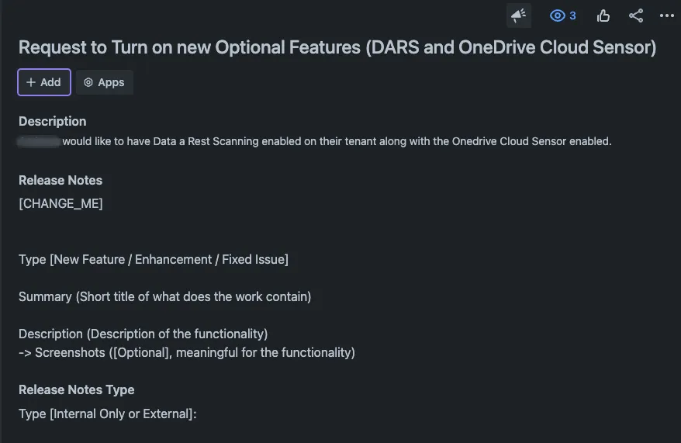Image resolution: width=681 pixels, height=443 pixels.
Task: Click the Description of the functionality line
Action: [143, 334]
